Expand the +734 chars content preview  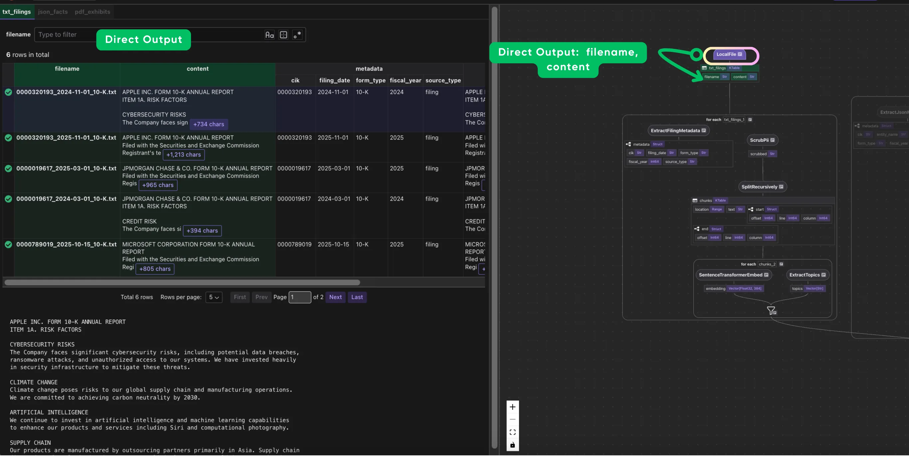209,124
